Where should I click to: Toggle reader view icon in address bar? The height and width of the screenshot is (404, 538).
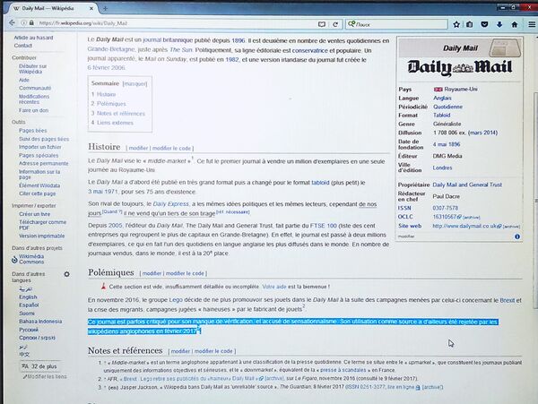(x=322, y=24)
